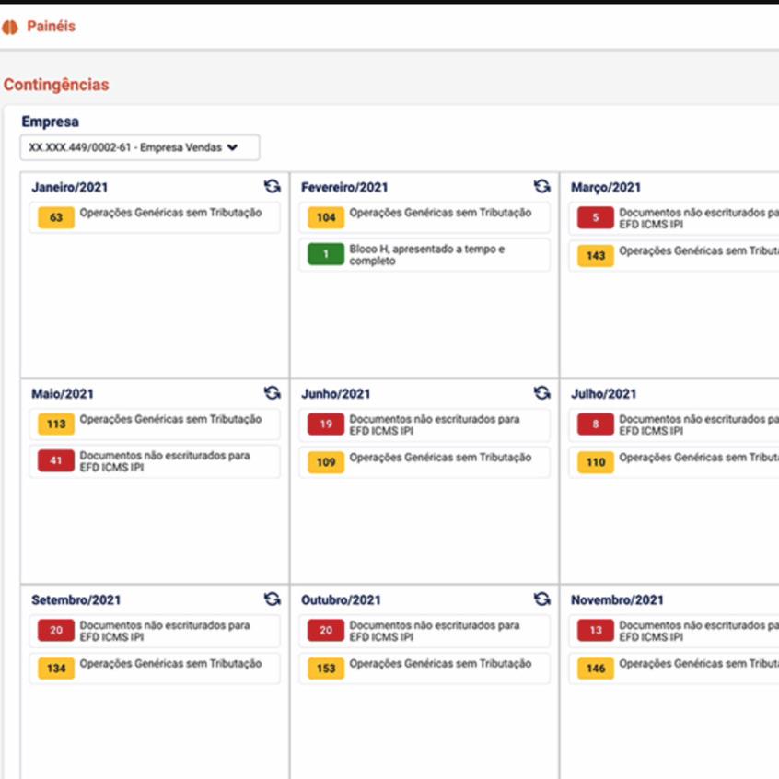Refresh the Setembro/2021 panel
The image size is (779, 779).
(272, 599)
